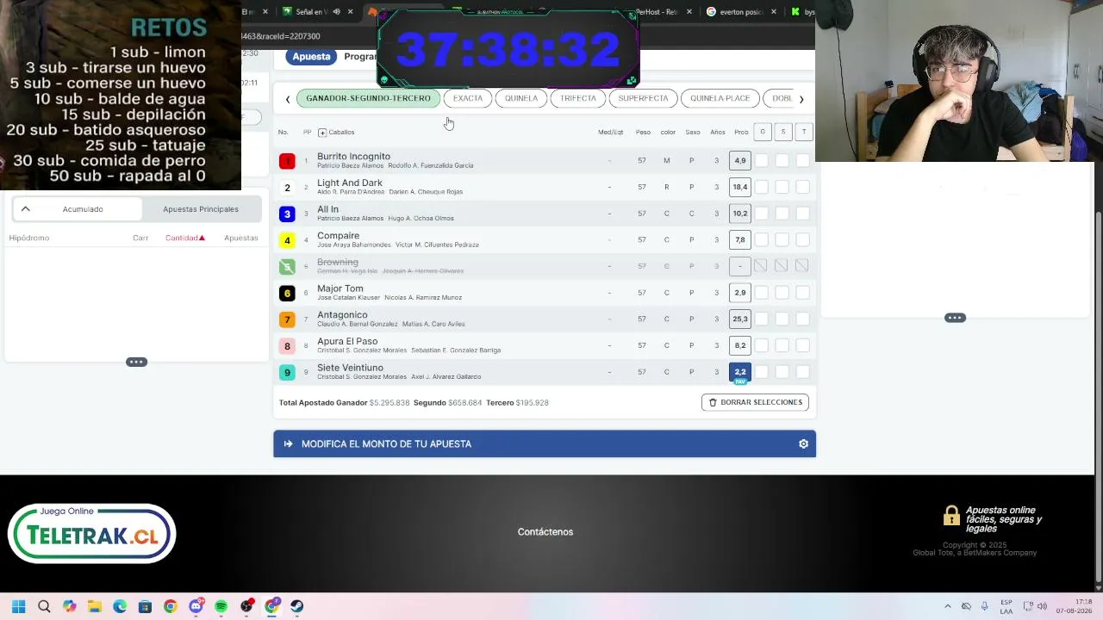This screenshot has width=1103, height=620.
Task: Click odds 4,9 for Burrito Incognito
Action: point(740,160)
